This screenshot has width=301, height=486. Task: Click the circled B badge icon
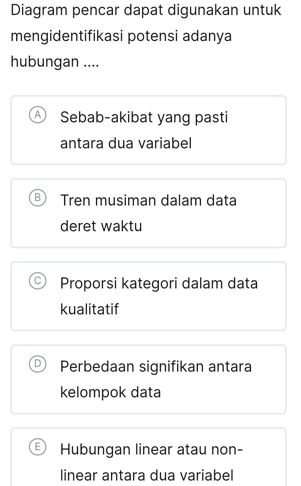(x=38, y=198)
